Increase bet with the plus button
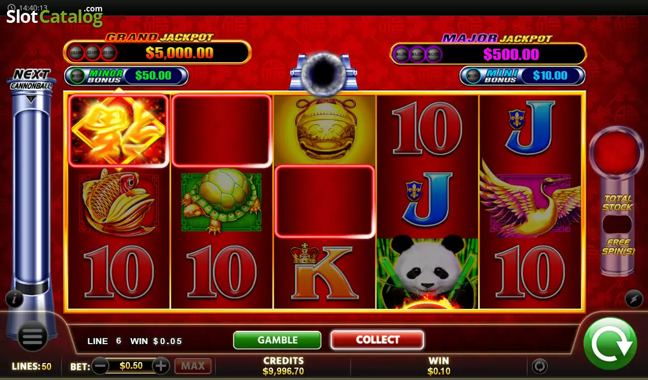 coord(161,366)
